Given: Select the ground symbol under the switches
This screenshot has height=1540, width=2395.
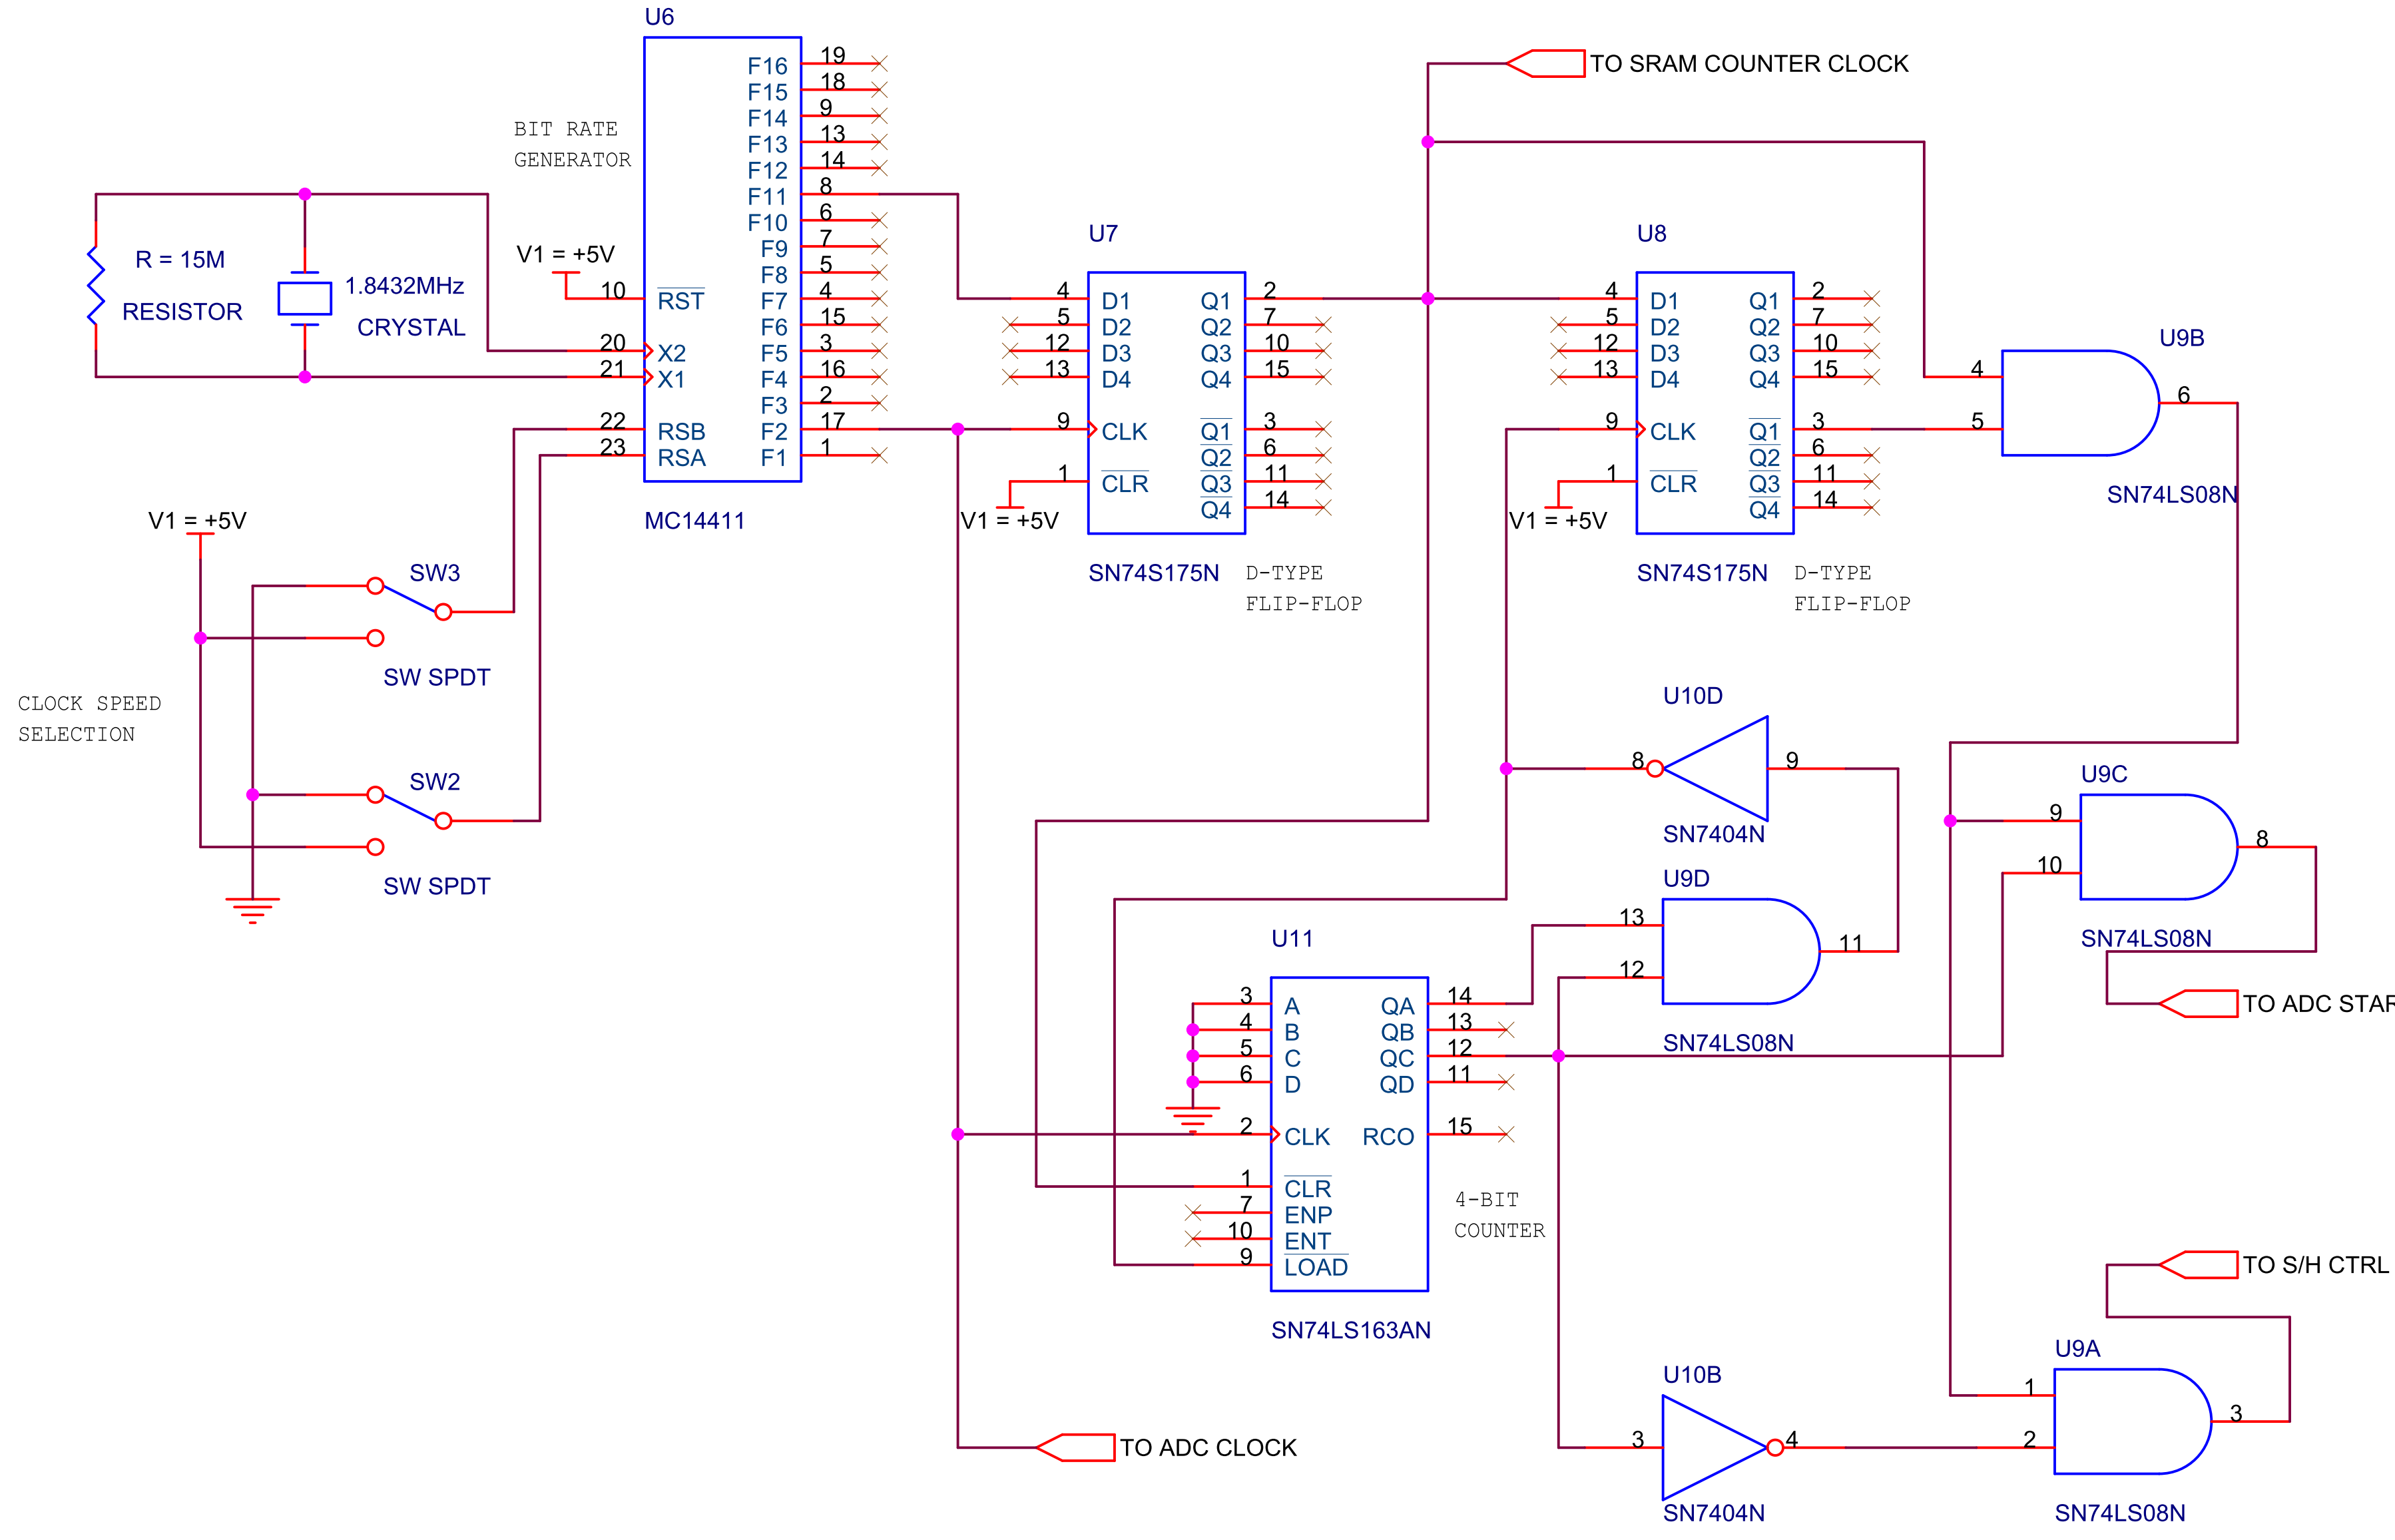Looking at the screenshot, I should (253, 910).
